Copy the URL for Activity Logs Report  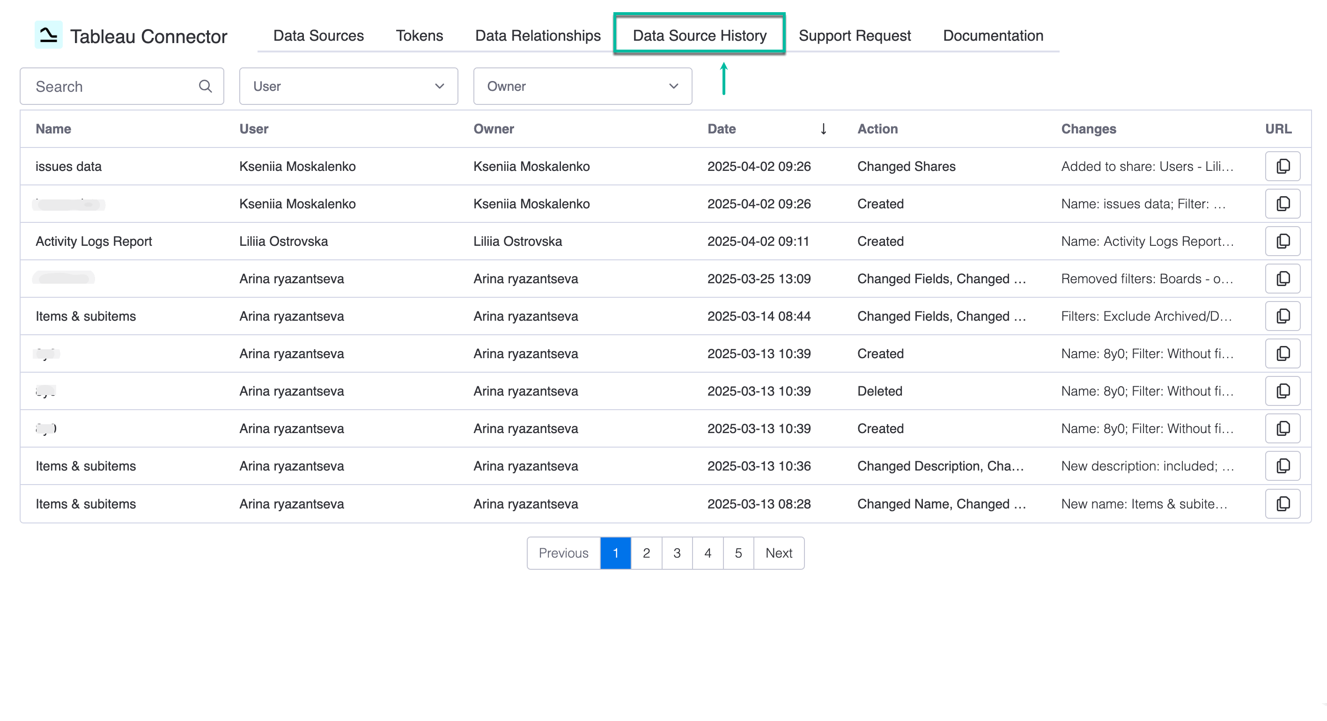point(1283,241)
